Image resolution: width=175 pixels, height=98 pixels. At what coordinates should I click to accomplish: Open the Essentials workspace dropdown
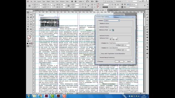[119, 1]
